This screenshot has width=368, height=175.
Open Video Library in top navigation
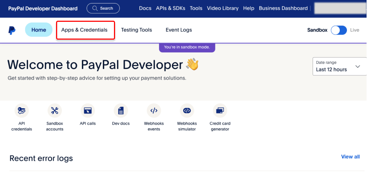click(x=223, y=8)
